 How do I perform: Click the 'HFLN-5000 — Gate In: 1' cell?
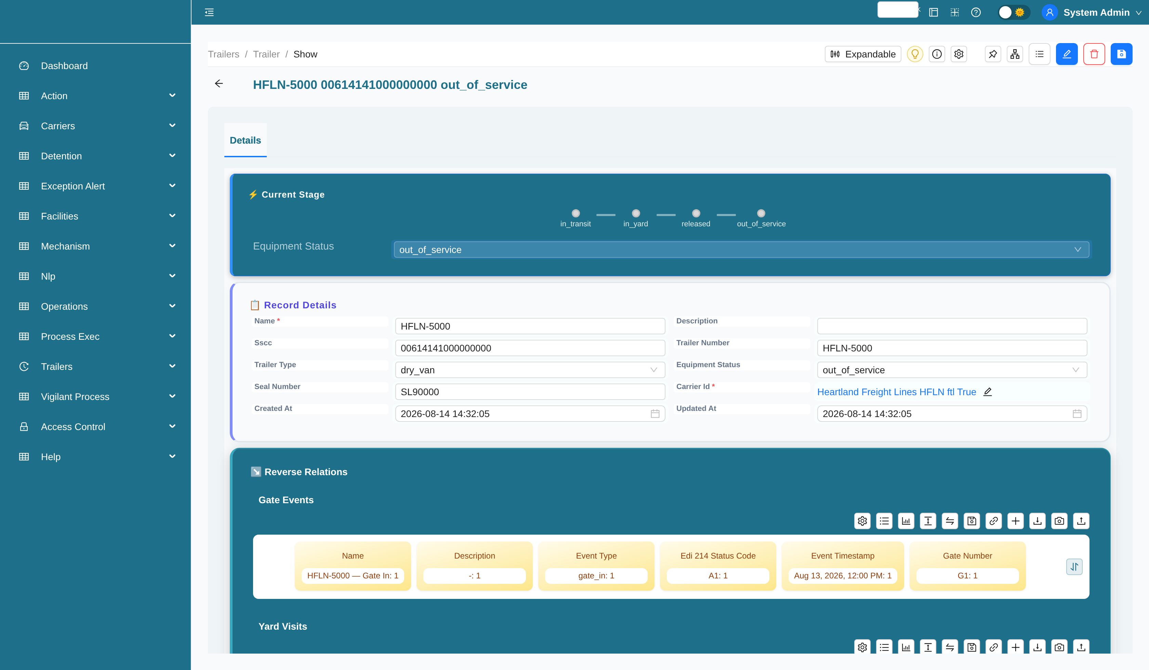coord(353,576)
